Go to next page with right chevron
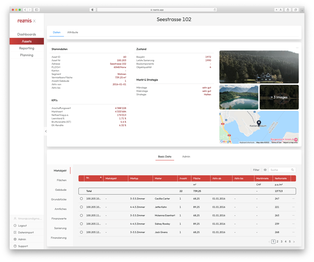314x262 pixels. [x=294, y=241]
